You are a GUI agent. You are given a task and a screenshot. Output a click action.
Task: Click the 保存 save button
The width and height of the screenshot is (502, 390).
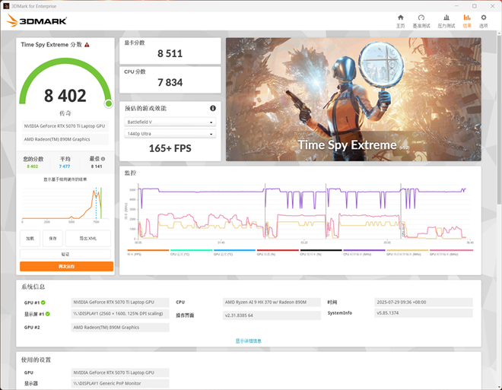point(52,238)
